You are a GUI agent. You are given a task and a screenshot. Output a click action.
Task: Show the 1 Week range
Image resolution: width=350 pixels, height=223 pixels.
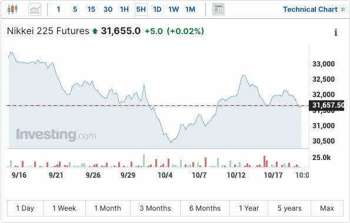(x=64, y=208)
